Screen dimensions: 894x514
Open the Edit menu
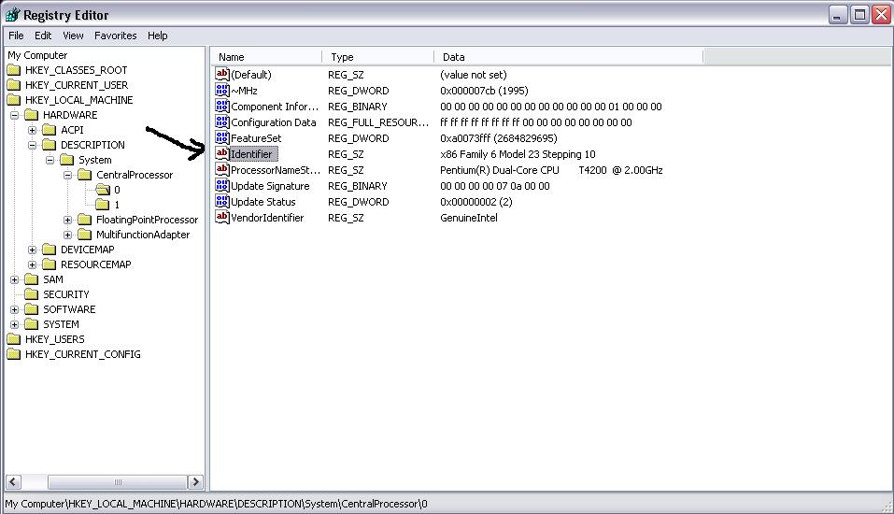(43, 36)
